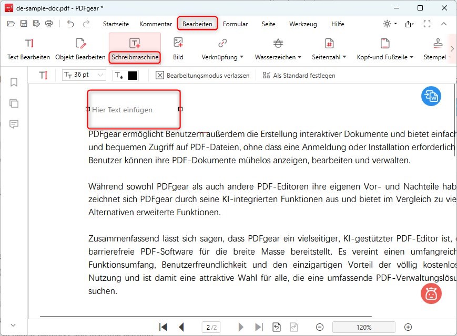Activate the Schreibmaschine tool

click(x=135, y=49)
